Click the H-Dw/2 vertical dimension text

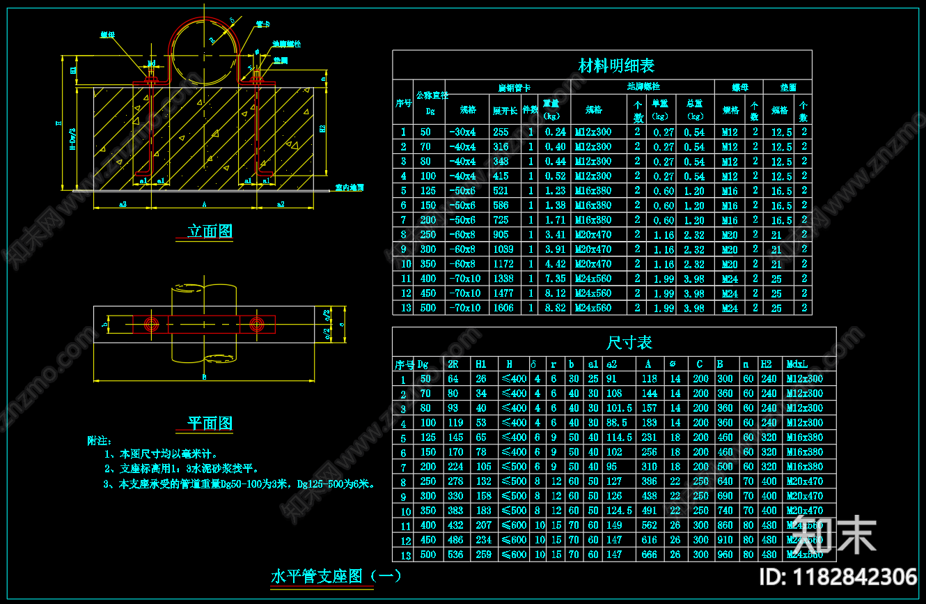click(x=72, y=140)
